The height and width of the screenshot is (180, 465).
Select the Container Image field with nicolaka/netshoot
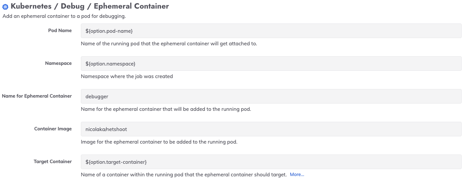271,129
